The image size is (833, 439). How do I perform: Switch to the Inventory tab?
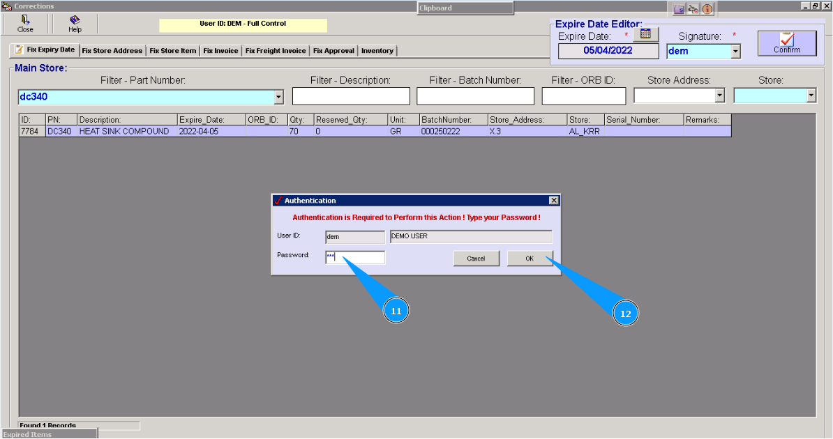tap(377, 51)
